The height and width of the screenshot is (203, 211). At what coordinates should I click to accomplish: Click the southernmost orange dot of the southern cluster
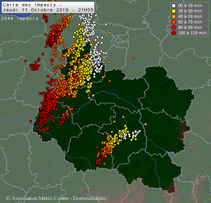[105, 164]
